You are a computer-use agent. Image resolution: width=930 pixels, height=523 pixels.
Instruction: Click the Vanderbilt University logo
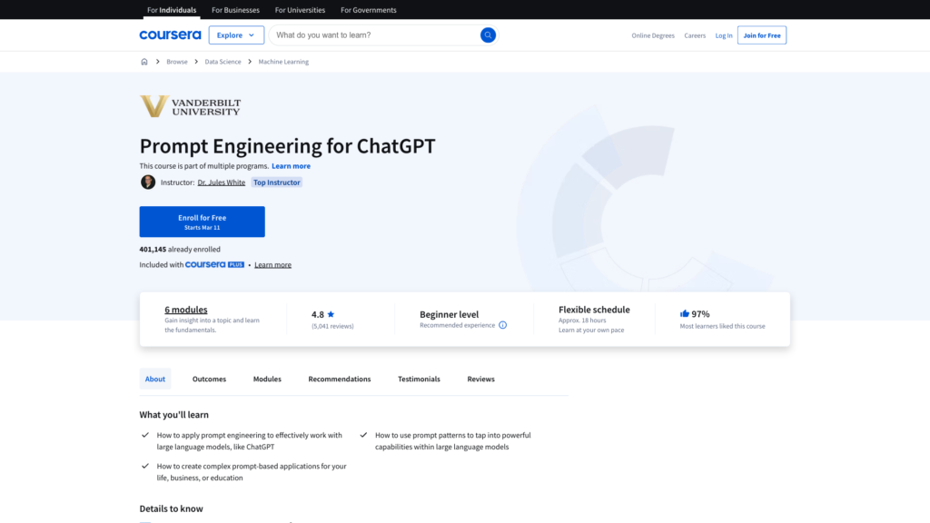pos(190,106)
